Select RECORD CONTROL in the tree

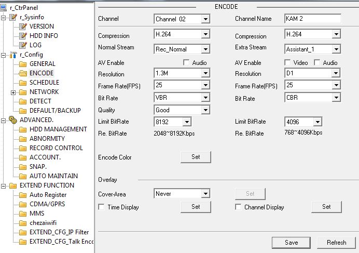coord(56,148)
